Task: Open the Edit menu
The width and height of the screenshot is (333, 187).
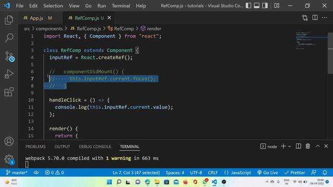Action: click(33, 6)
